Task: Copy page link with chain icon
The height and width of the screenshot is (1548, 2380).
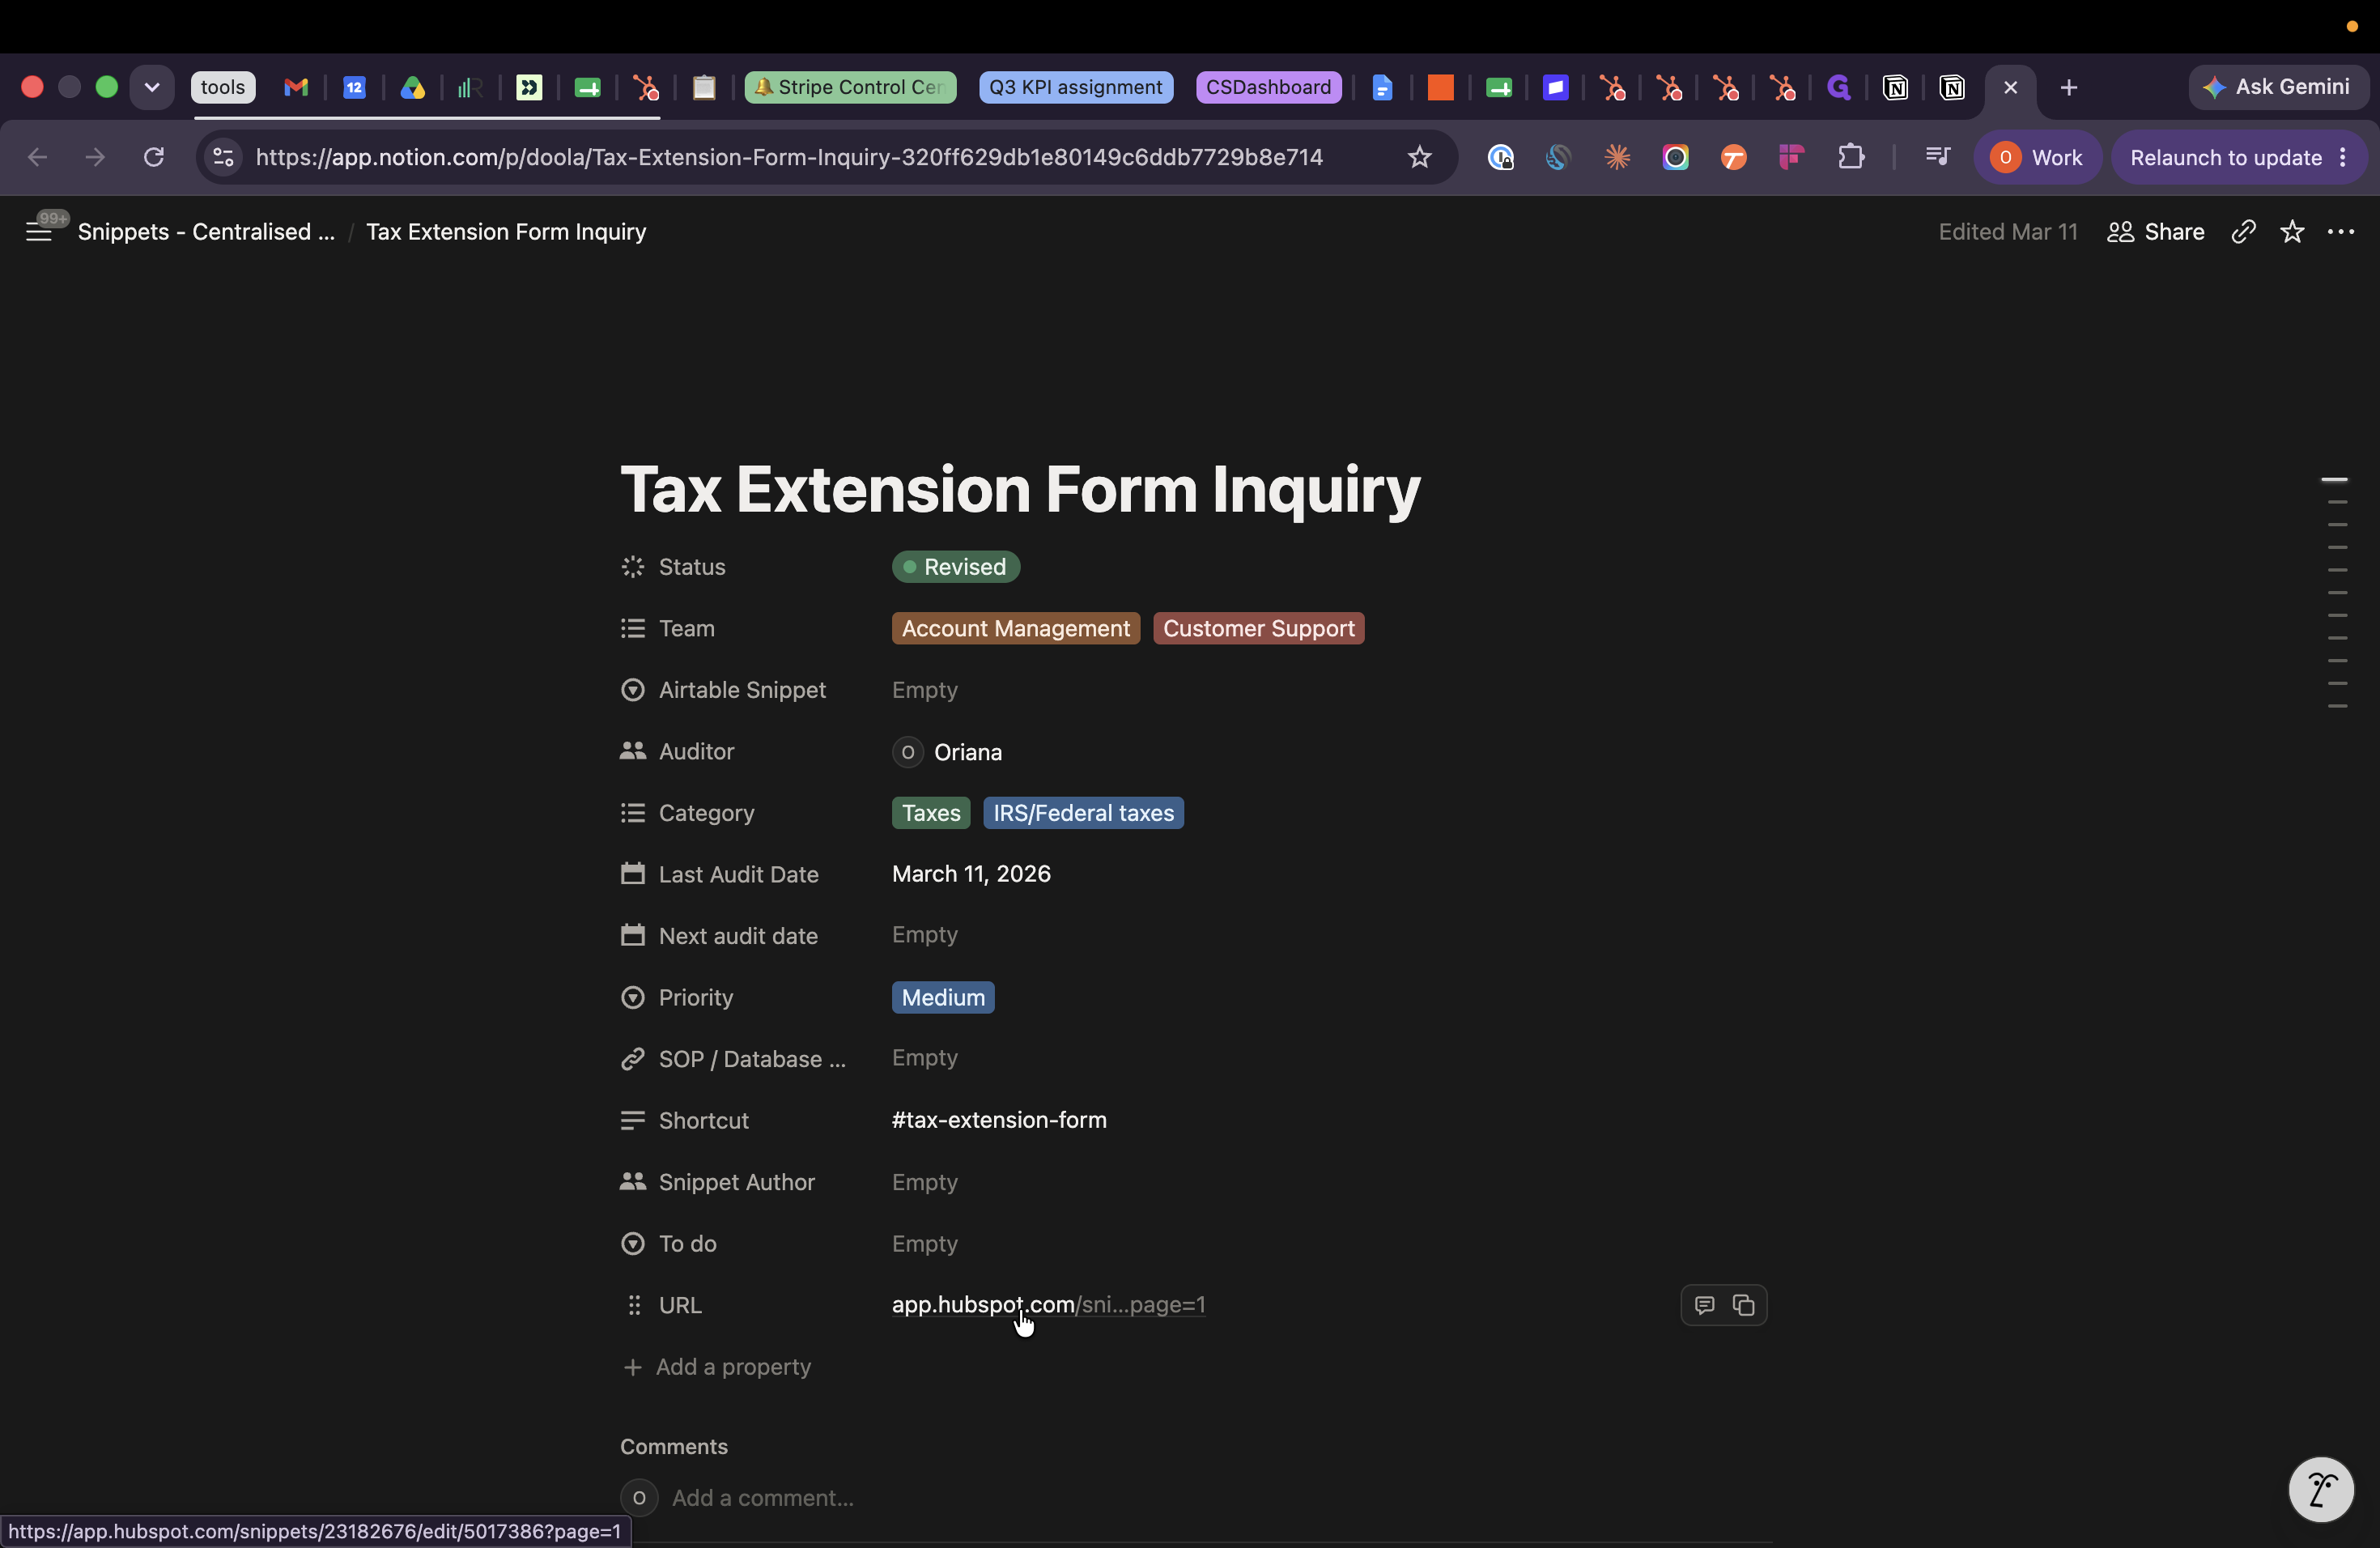Action: click(x=2243, y=232)
